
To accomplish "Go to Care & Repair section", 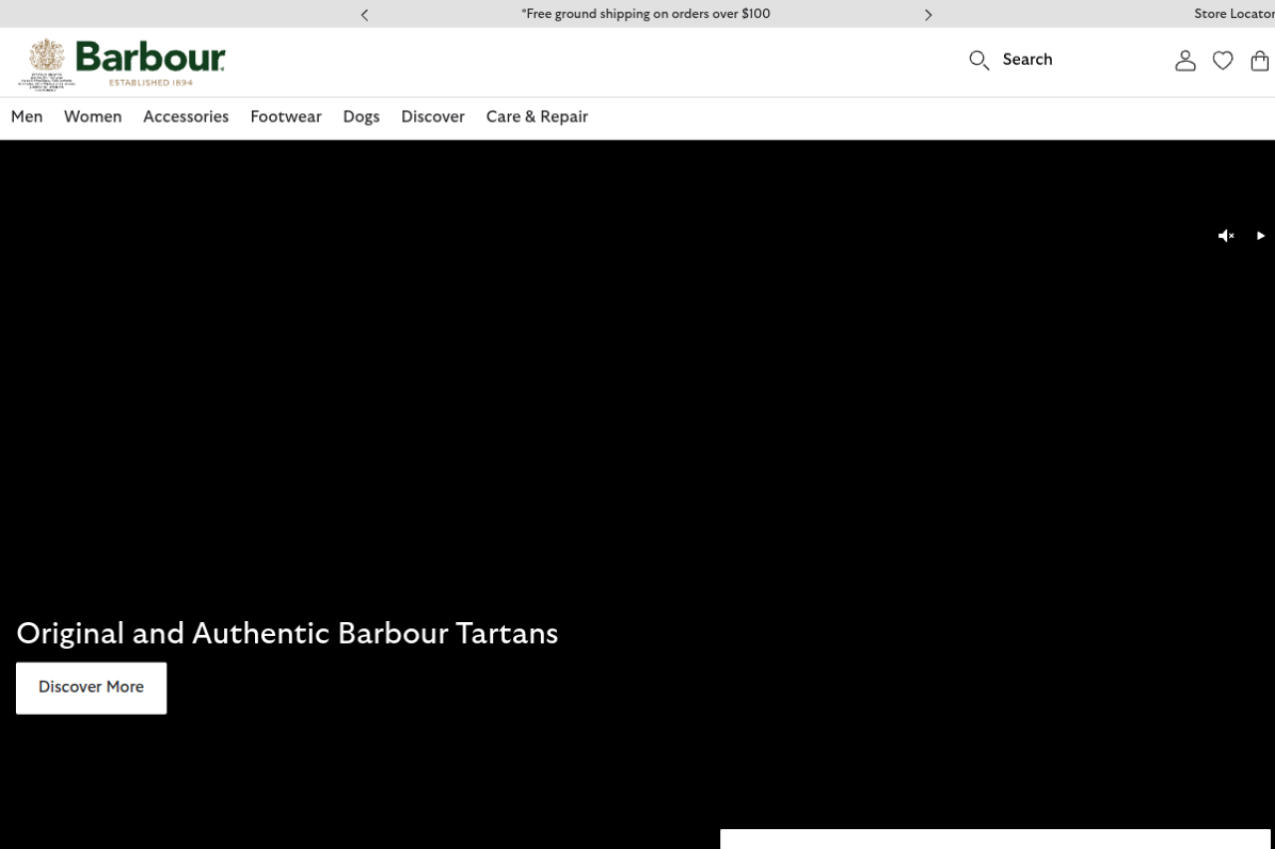I will 537,116.
